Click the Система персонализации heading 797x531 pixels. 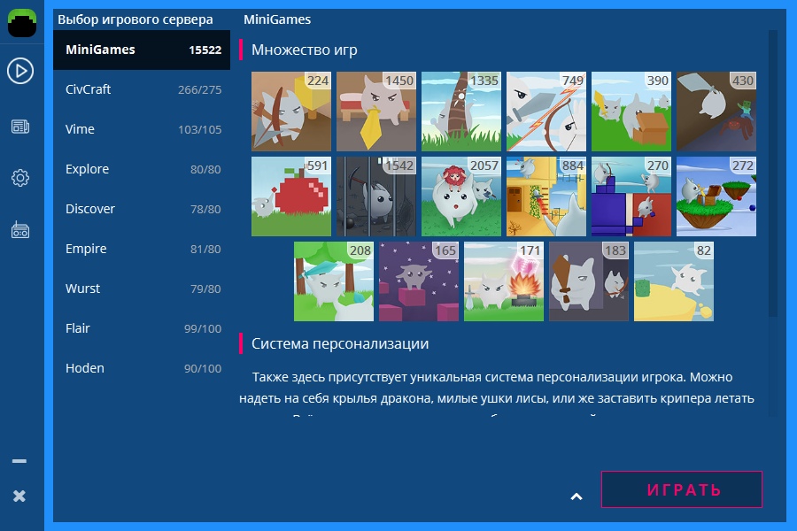pyautogui.click(x=340, y=344)
